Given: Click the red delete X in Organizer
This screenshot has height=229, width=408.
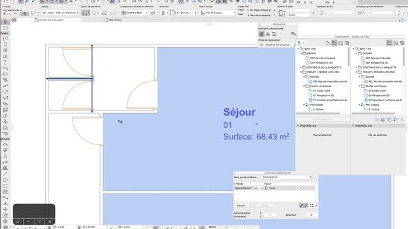Looking at the screenshot, I should (x=402, y=120).
